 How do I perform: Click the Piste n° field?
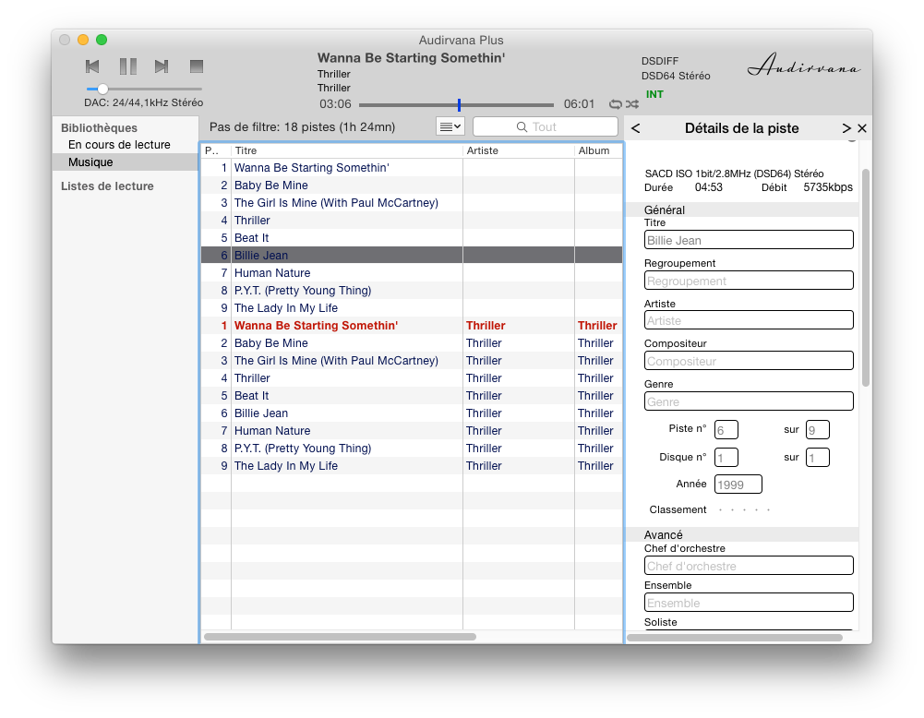(726, 430)
